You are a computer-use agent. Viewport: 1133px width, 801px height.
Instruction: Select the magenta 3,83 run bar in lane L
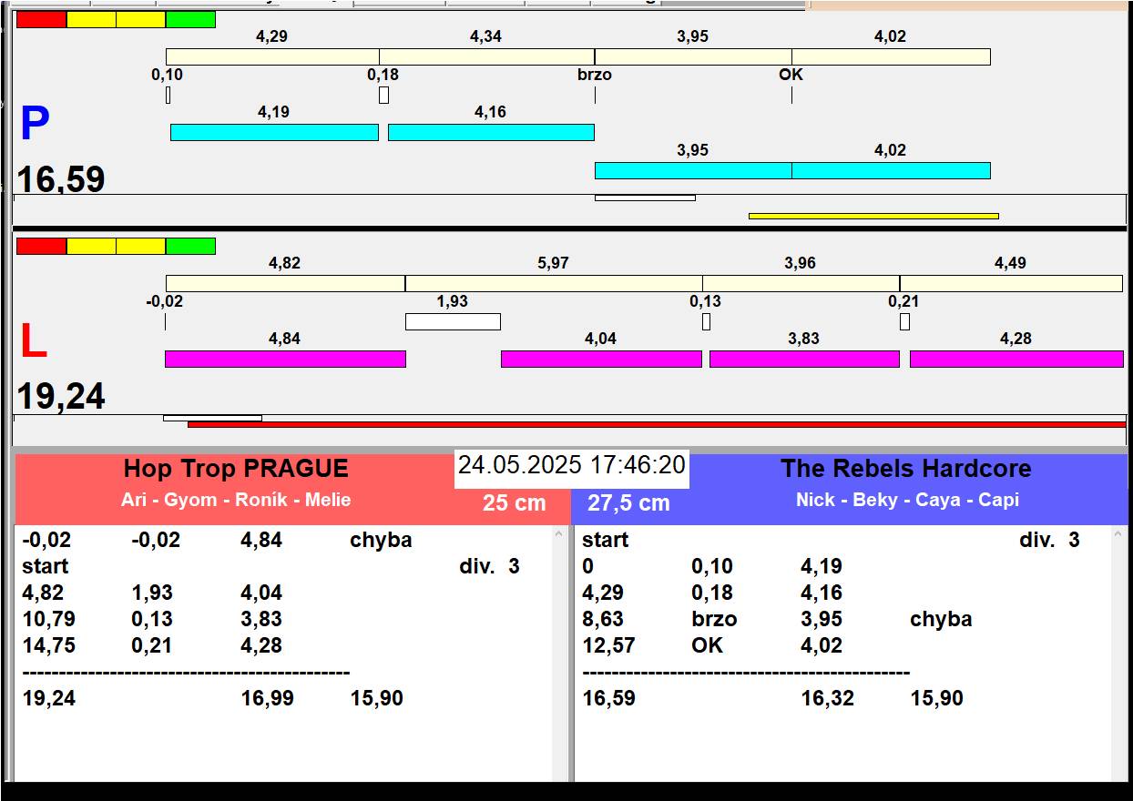point(804,360)
